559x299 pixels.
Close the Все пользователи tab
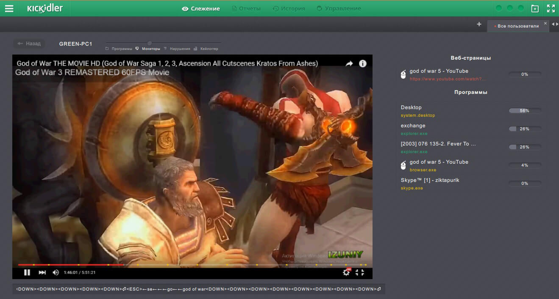pyautogui.click(x=545, y=23)
